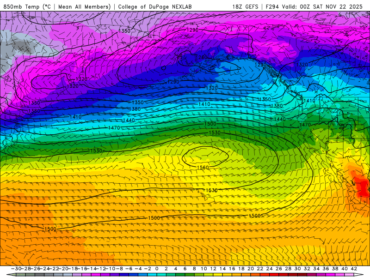Click the 1260 height contour label
The height and width of the screenshot is (277, 370).
201,57
